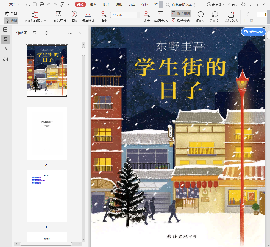
Task: Select page 2 title thumbnail
Action: [x=47, y=134]
